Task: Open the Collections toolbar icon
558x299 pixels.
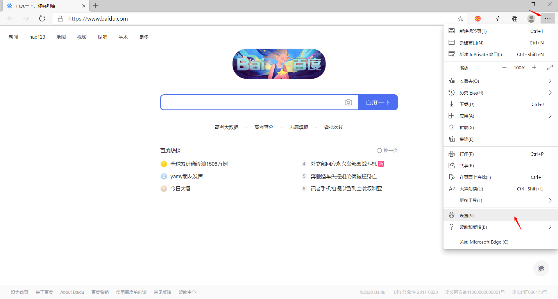Action: click(x=515, y=19)
